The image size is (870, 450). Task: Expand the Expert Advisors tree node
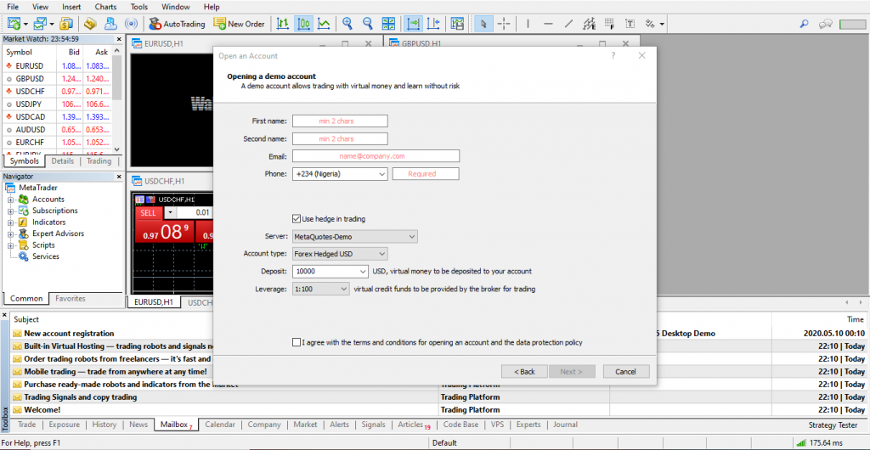(10, 233)
